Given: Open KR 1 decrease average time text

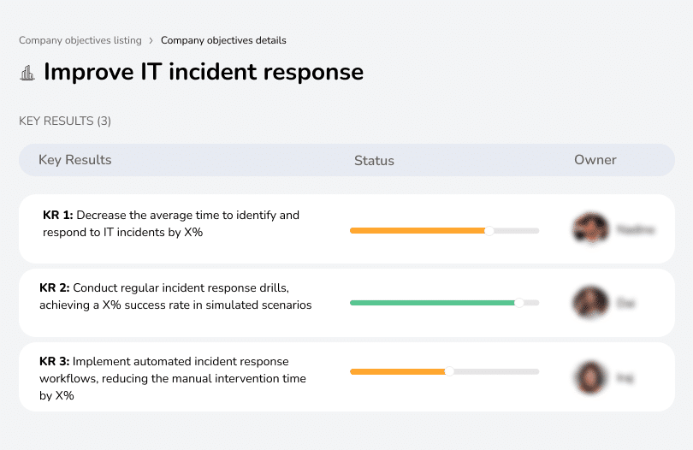Looking at the screenshot, I should [x=171, y=223].
